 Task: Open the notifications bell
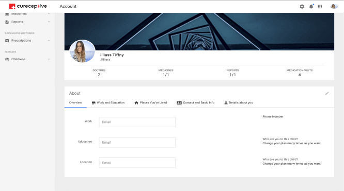pos(311,7)
